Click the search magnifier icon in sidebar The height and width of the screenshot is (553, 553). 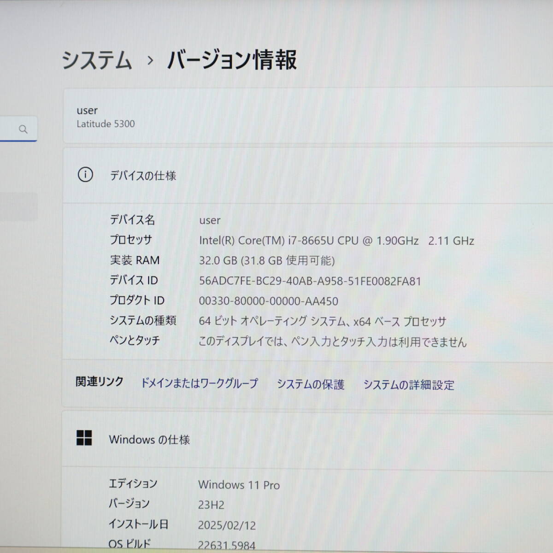[23, 129]
